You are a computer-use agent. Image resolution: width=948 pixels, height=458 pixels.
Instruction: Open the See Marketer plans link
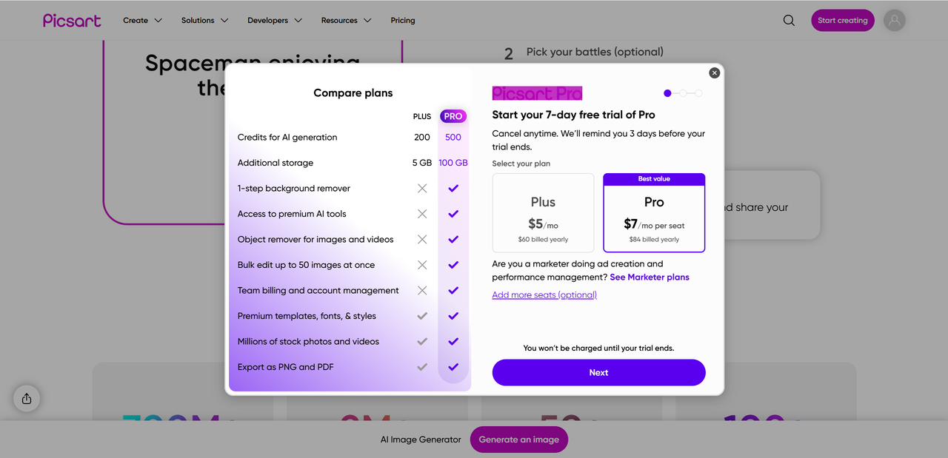650,277
